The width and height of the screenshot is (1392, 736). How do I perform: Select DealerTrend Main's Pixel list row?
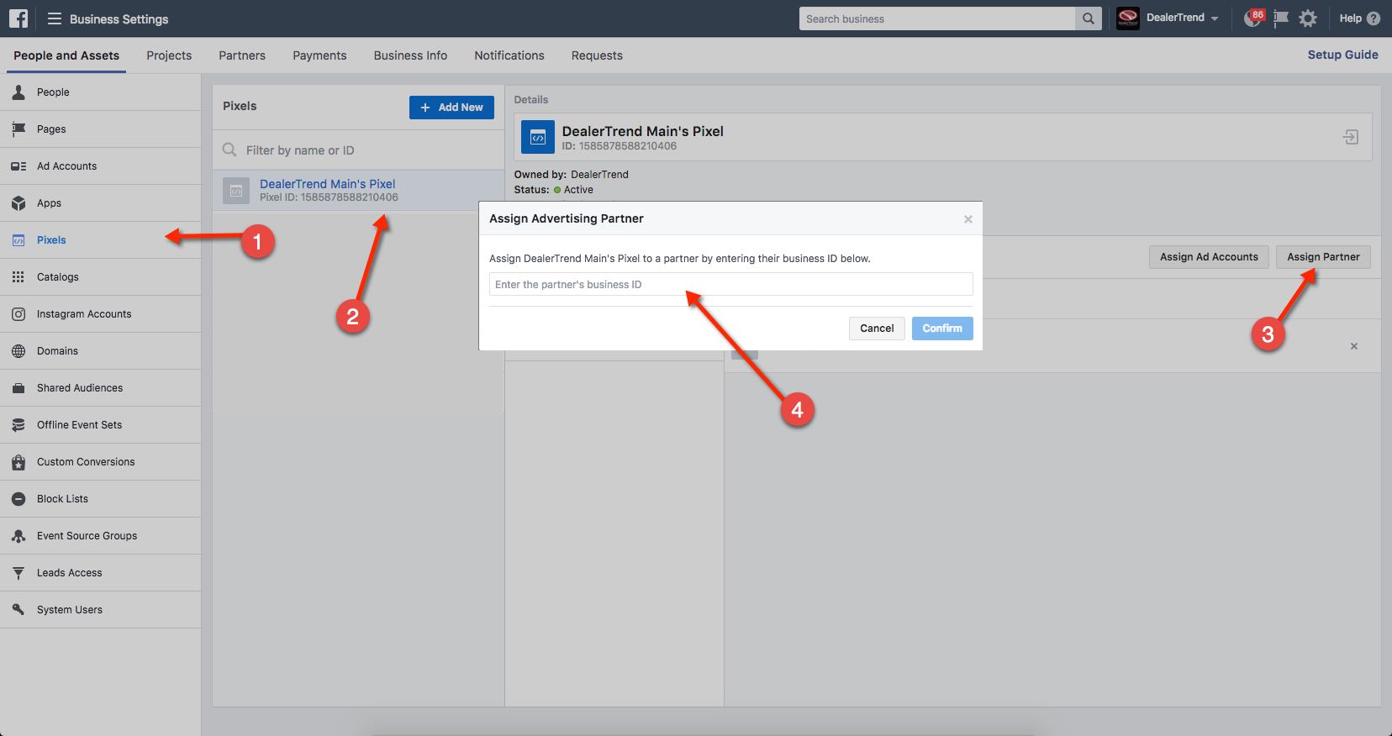tap(358, 191)
